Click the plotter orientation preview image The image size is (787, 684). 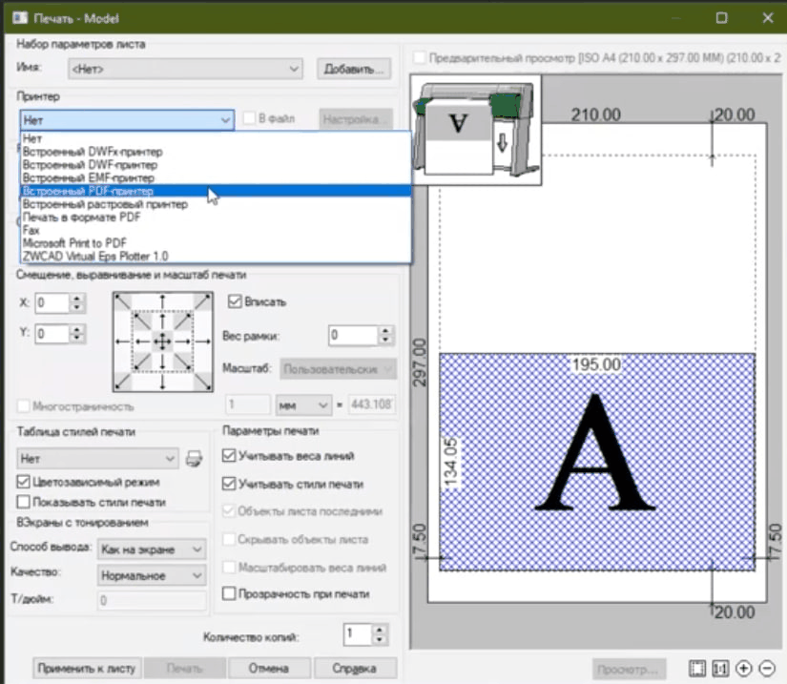pyautogui.click(x=474, y=129)
